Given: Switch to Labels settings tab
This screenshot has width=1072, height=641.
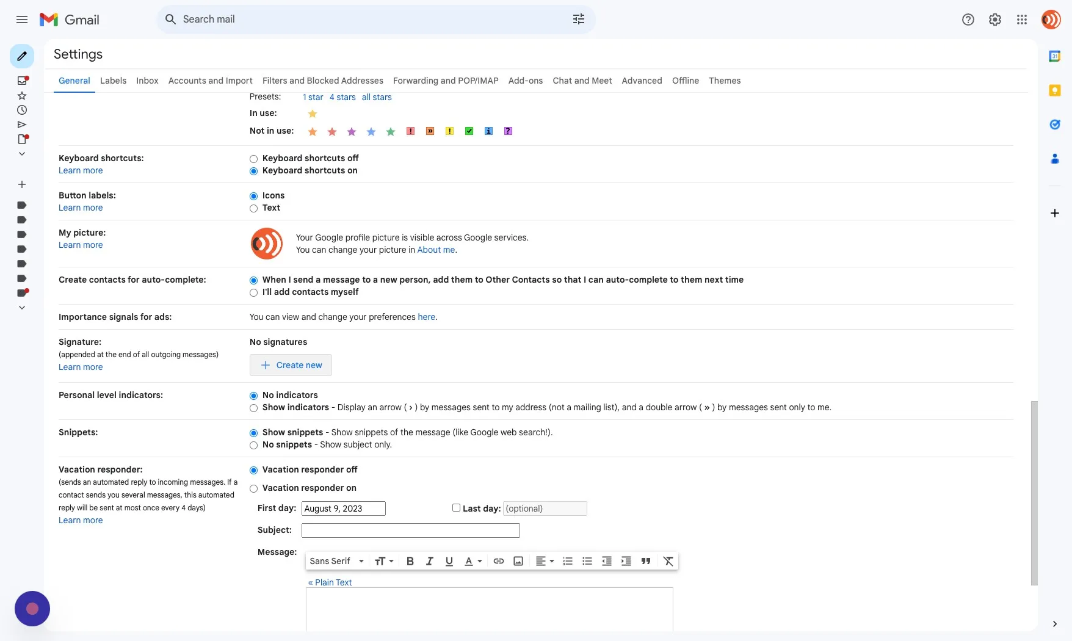Looking at the screenshot, I should (x=113, y=81).
